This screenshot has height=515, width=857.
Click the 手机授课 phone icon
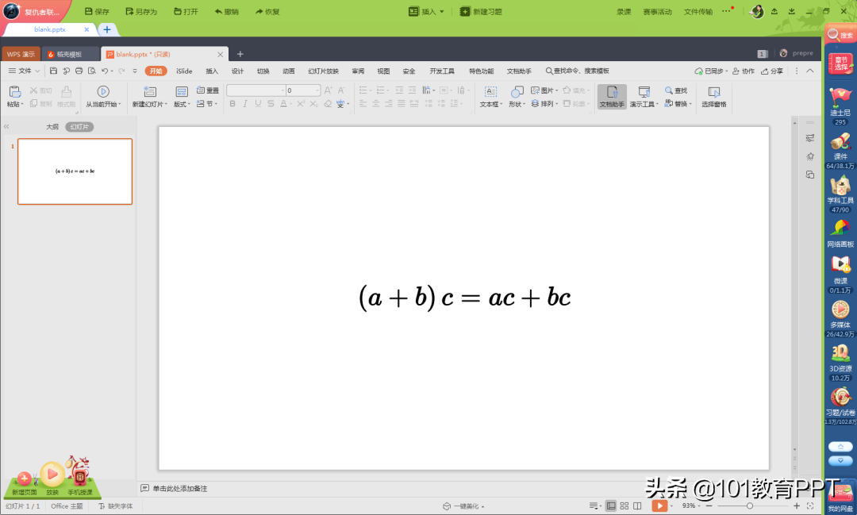tap(80, 477)
